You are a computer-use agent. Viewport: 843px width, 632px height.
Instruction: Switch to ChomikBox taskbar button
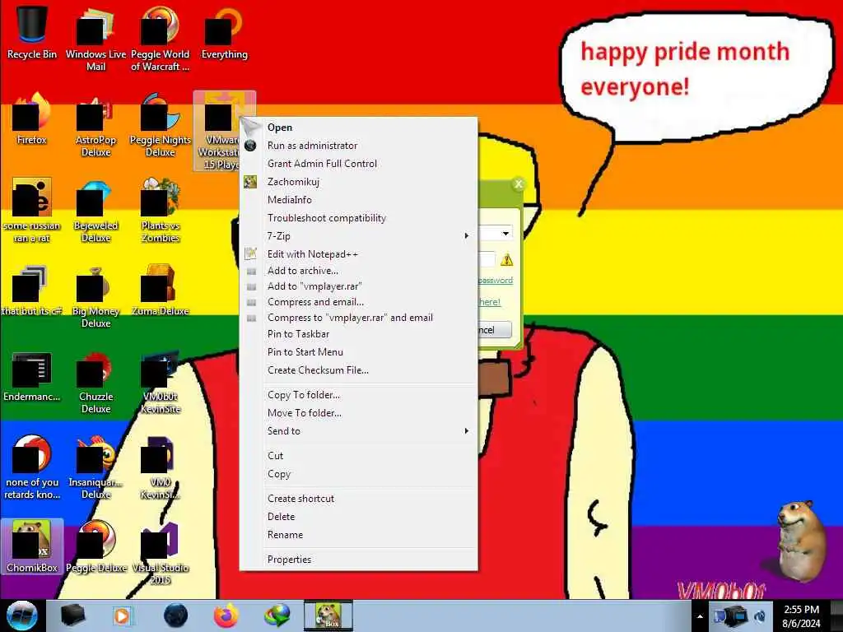coord(328,616)
